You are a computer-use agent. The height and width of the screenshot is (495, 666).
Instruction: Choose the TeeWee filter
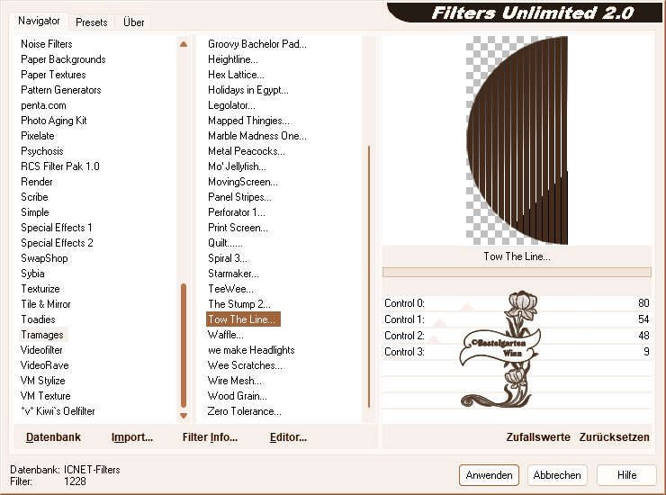[231, 289]
